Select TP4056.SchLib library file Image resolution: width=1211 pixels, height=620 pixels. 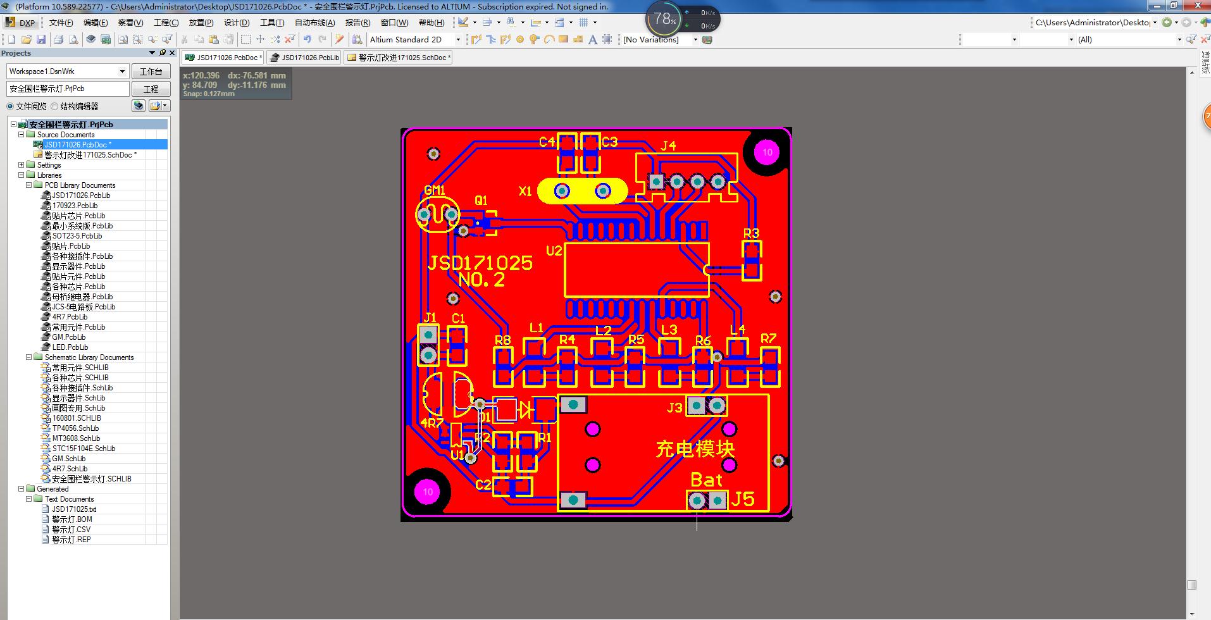[x=75, y=428]
